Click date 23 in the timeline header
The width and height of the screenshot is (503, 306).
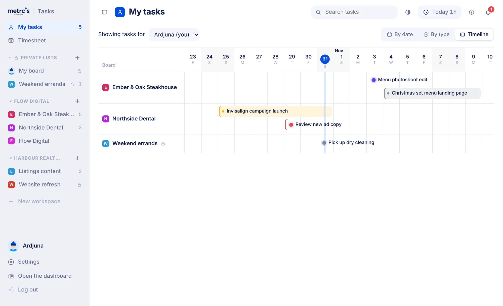(x=193, y=59)
